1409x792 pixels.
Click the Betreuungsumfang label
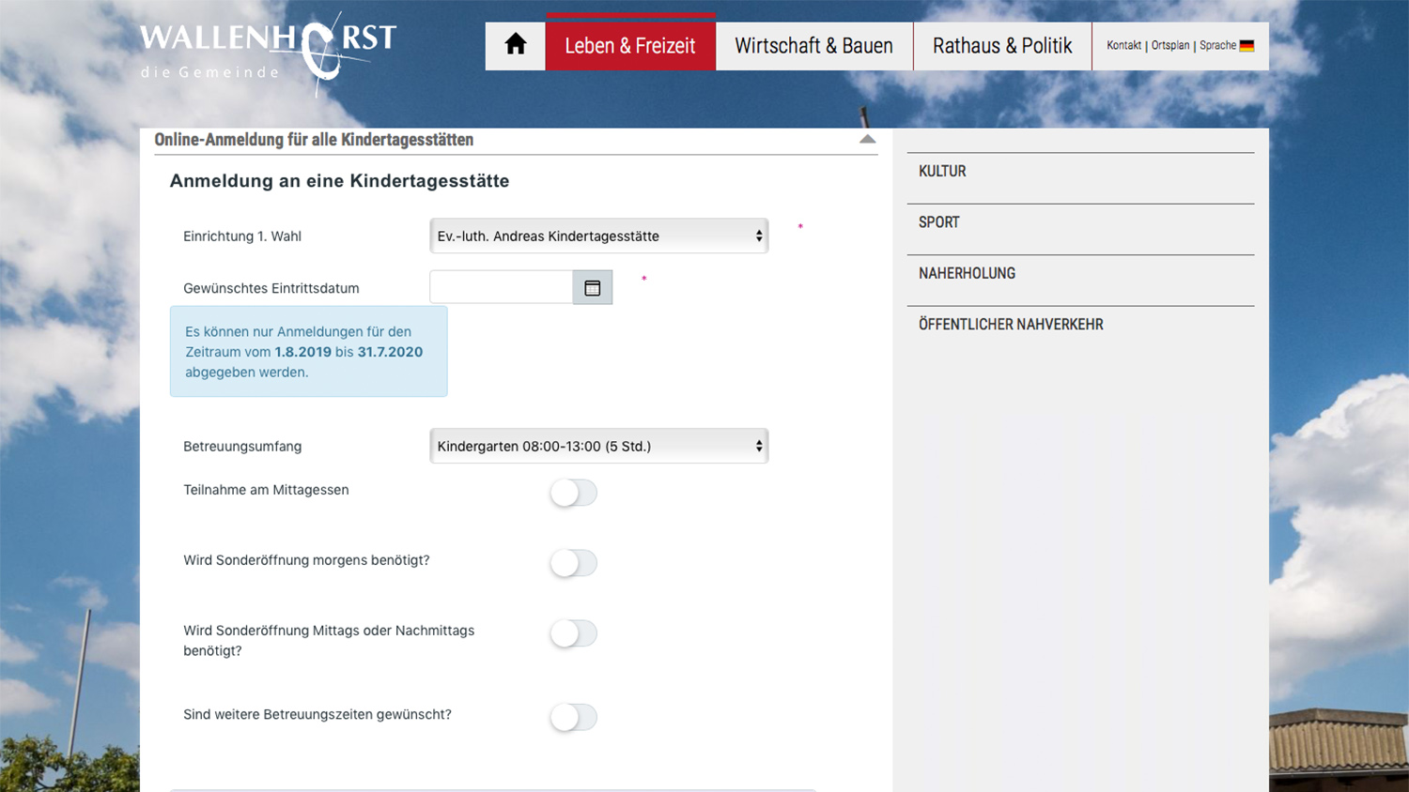tap(242, 447)
